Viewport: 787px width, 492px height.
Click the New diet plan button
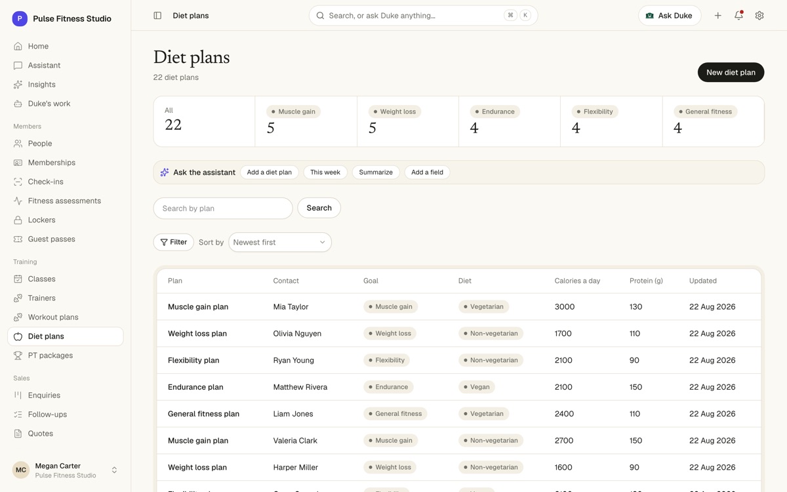coord(731,72)
